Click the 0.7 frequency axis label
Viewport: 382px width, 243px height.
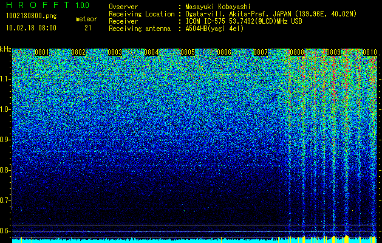tap(5, 200)
